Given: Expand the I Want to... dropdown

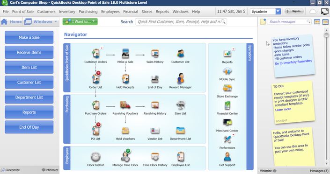Looking at the screenshot, I should [80, 21].
